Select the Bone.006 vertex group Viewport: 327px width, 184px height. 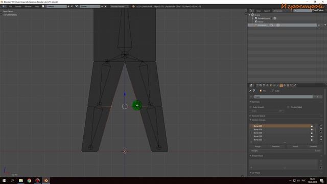pos(281,129)
